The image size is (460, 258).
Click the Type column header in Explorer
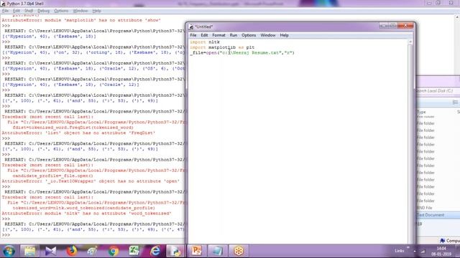click(421, 112)
